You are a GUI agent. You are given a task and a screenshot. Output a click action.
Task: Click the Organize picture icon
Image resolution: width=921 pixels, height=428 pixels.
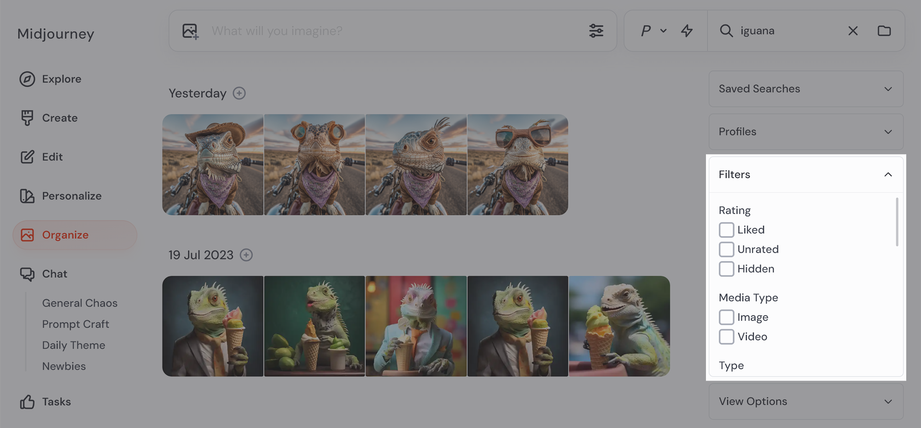point(27,235)
